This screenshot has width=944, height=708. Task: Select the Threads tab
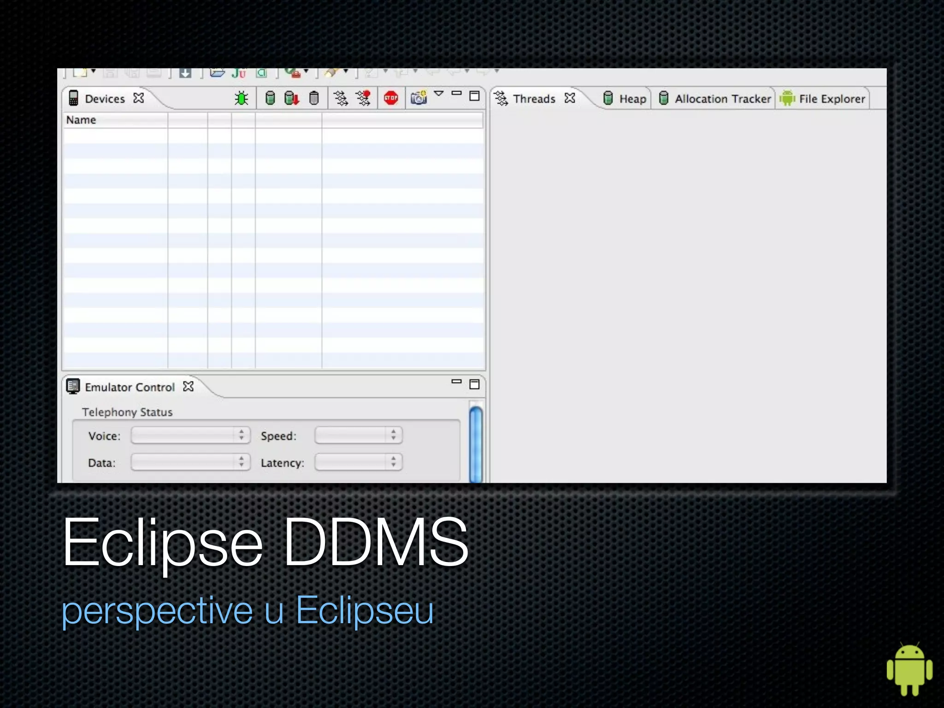click(534, 99)
